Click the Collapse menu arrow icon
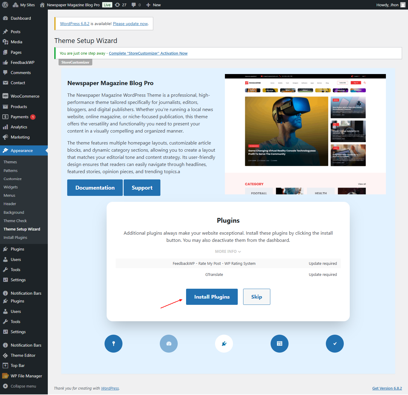Screen dimensions: 408x395 pos(5,386)
